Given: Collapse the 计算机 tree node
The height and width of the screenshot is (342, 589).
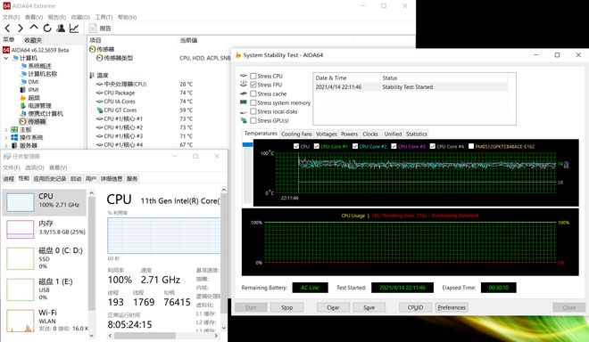Looking at the screenshot, I should (x=5, y=58).
